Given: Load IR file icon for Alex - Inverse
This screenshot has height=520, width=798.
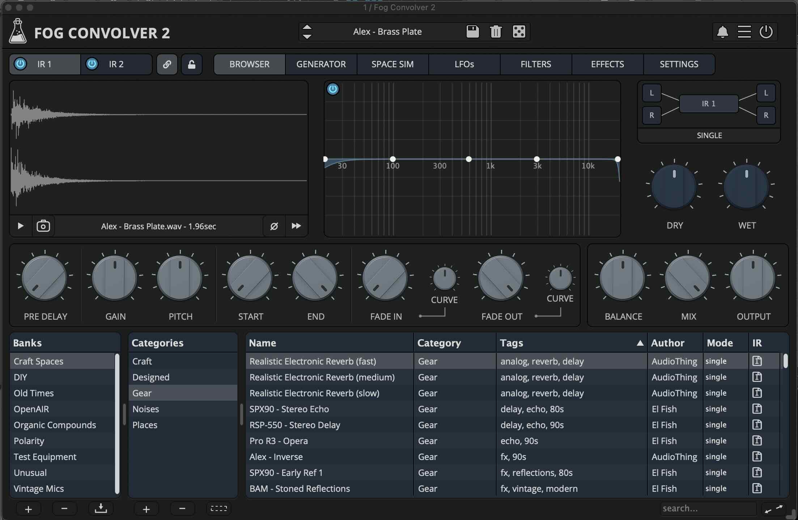Looking at the screenshot, I should [757, 457].
